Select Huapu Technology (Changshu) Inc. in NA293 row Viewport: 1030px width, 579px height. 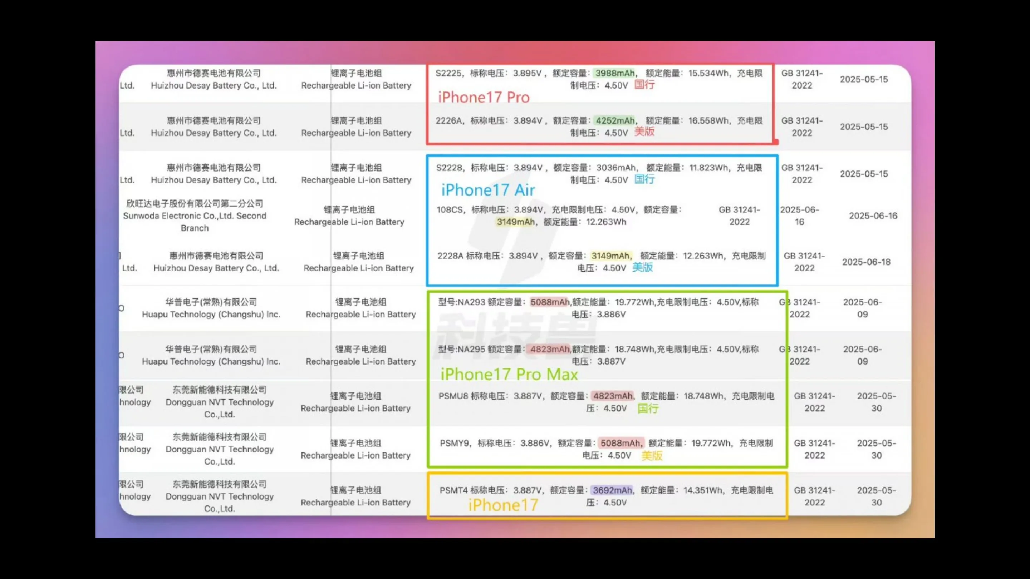pos(211,308)
